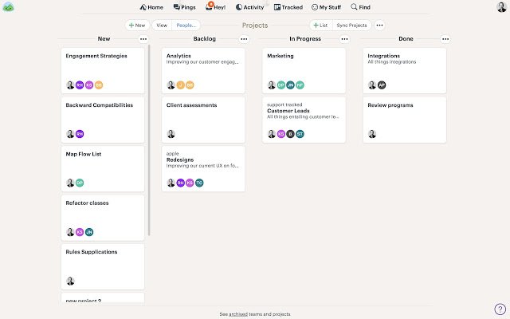Screen dimensions: 510x319
Task: Click the 'apple' label above Redesigns
Action: 173,154
